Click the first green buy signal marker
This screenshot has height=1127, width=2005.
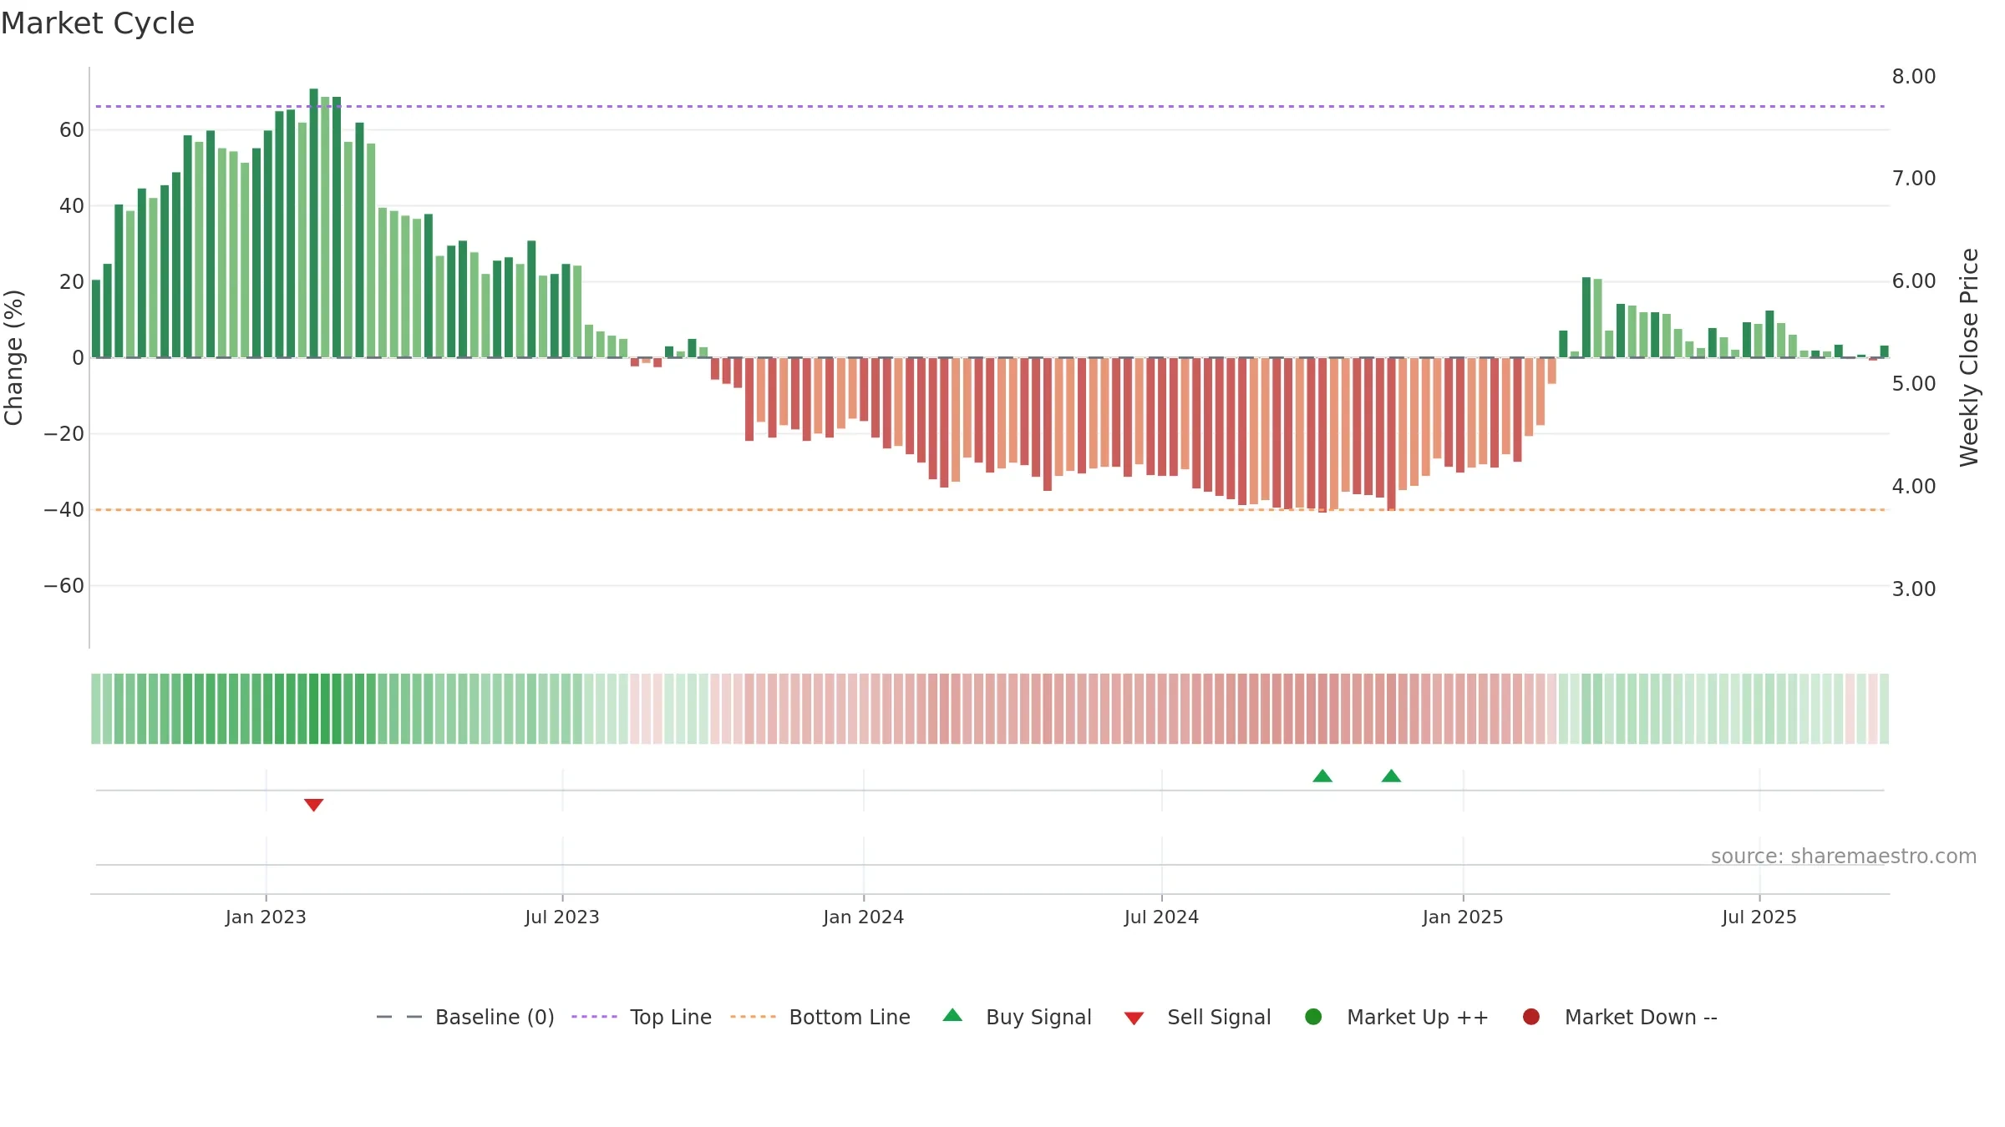[x=1322, y=776]
